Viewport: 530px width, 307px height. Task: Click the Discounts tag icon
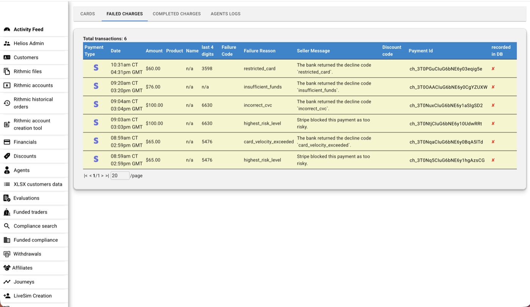point(7,156)
